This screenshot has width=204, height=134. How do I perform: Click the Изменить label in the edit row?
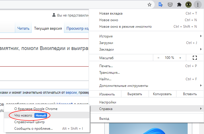pyautogui.click(x=107, y=94)
